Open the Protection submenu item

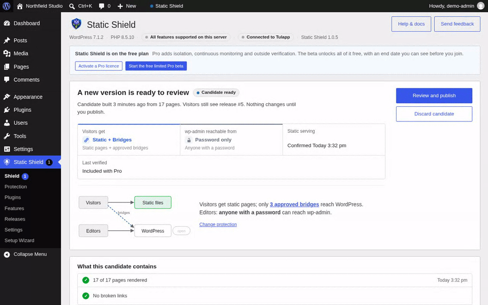point(16,187)
